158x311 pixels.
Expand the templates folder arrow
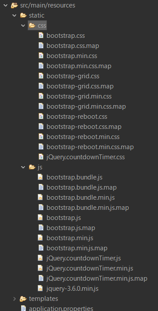click(x=14, y=299)
